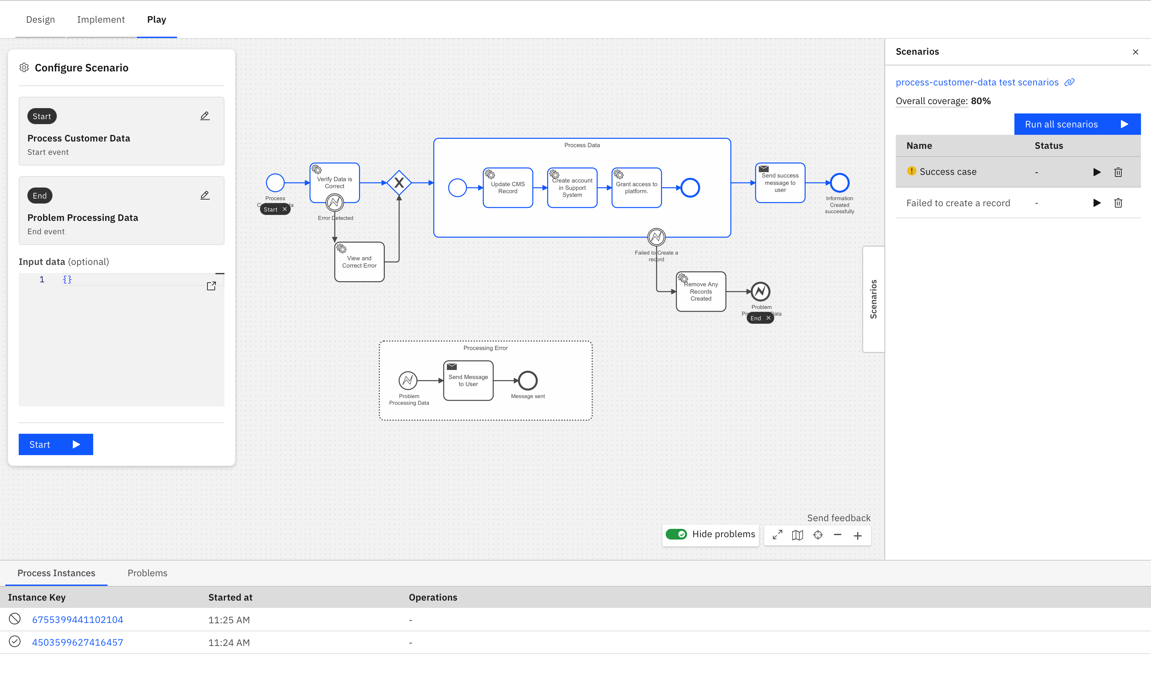Reset diagram viewport with crosshair icon

[x=818, y=535]
